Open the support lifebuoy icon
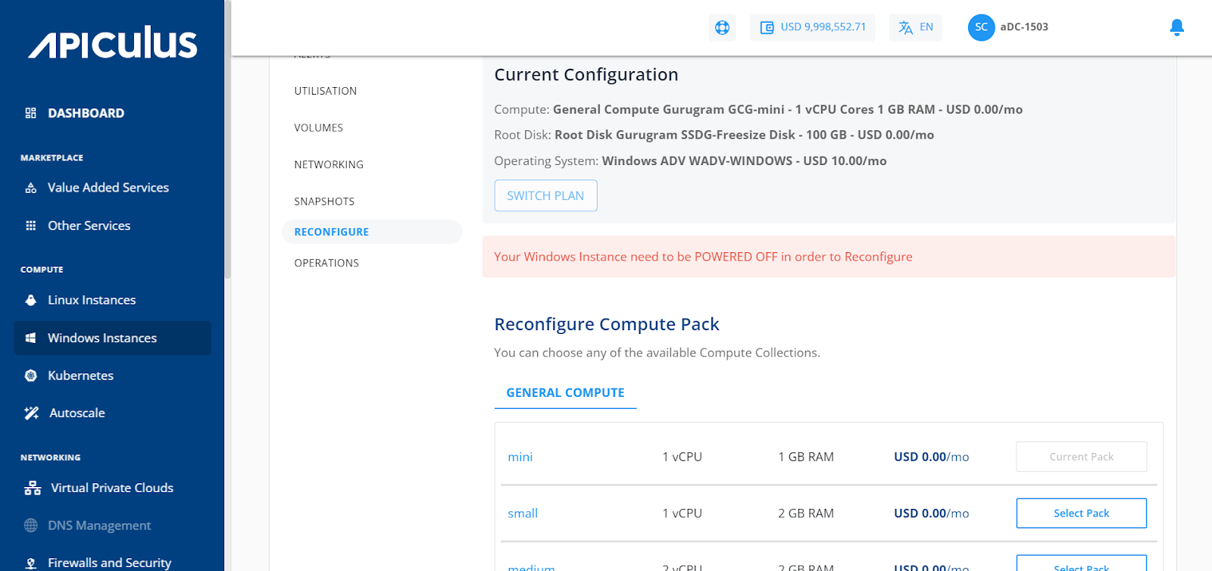This screenshot has height=571, width=1212. coord(722,27)
